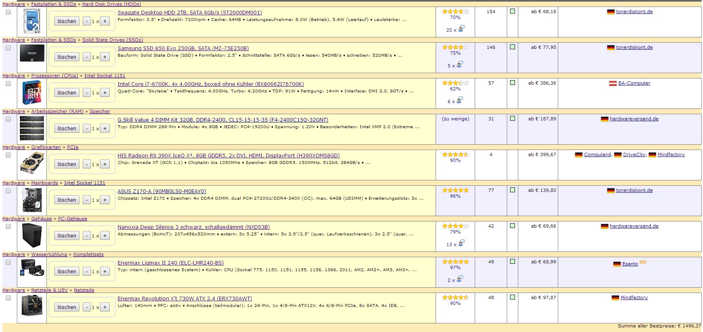
Task: Delete Intel Core i7 with löschen button
Action: pos(67,93)
